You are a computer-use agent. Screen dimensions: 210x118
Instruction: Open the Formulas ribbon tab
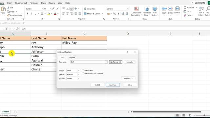[x=34, y=3]
